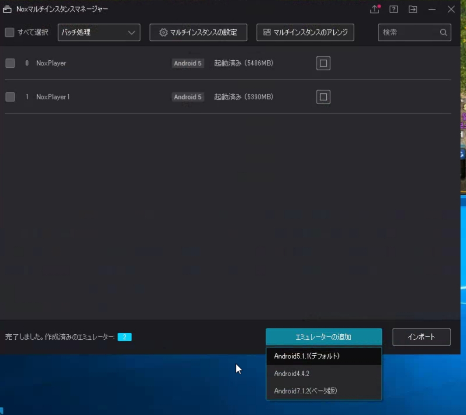Click the Nox Multi-Instance Manager title icon

click(7, 9)
